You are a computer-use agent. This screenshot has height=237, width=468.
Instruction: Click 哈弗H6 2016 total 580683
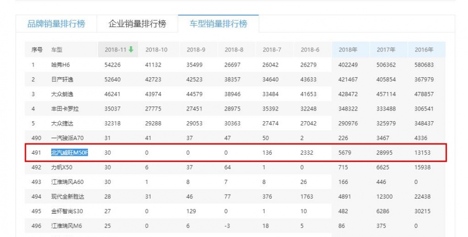click(424, 65)
